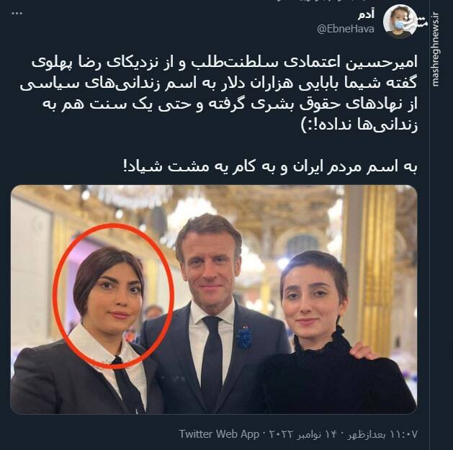
Task: Open the profile avatar with blue mask
Action: click(399, 22)
